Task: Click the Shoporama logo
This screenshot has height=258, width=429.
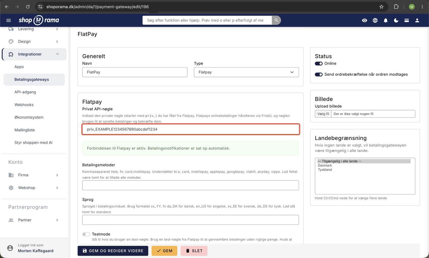Action: coord(39,20)
